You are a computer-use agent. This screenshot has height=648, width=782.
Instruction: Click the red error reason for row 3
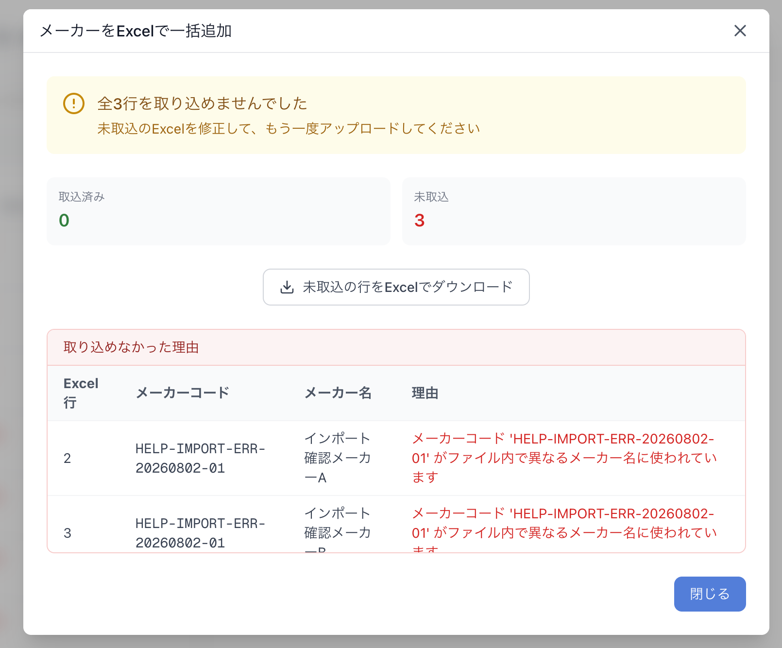click(x=564, y=529)
